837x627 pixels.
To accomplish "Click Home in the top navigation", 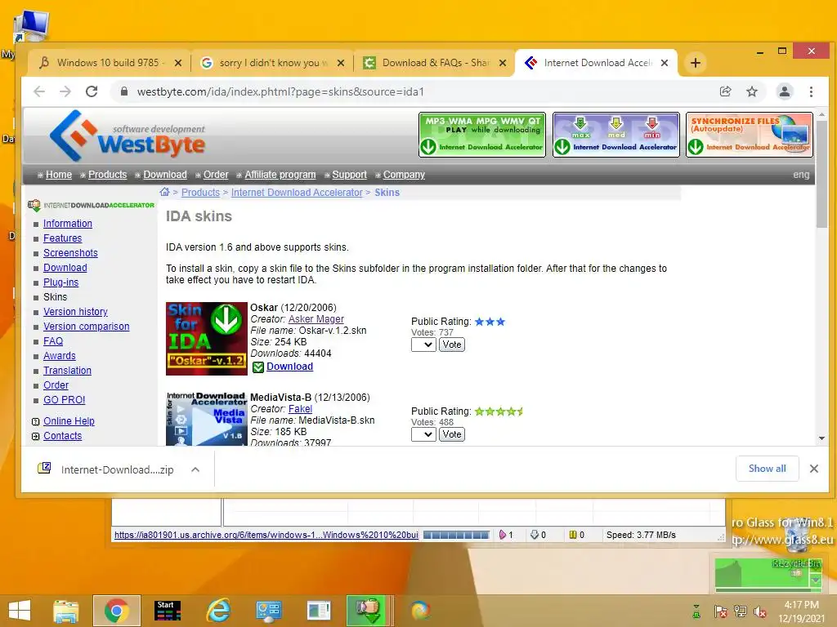I will (x=59, y=175).
